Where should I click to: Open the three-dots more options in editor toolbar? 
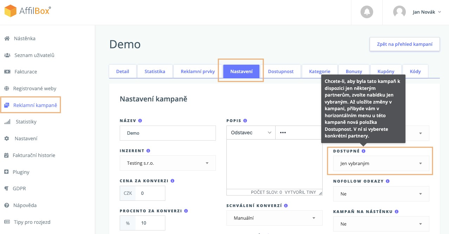[283, 133]
